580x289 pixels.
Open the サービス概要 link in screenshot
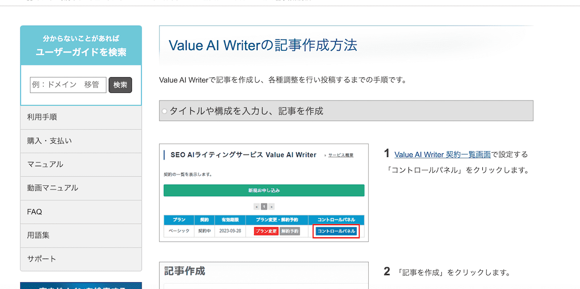coord(340,155)
